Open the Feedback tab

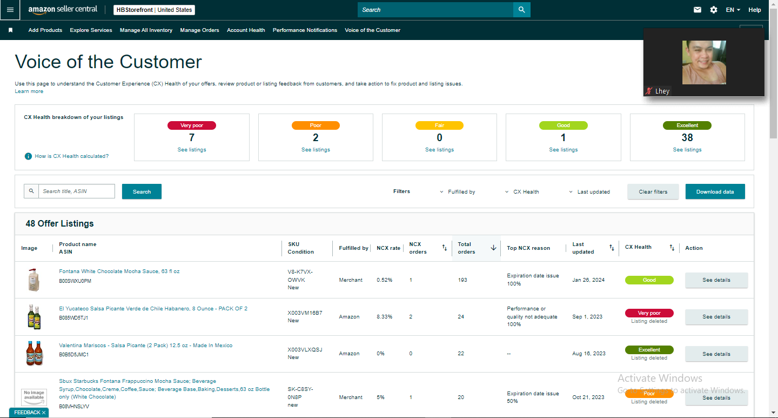coord(27,413)
